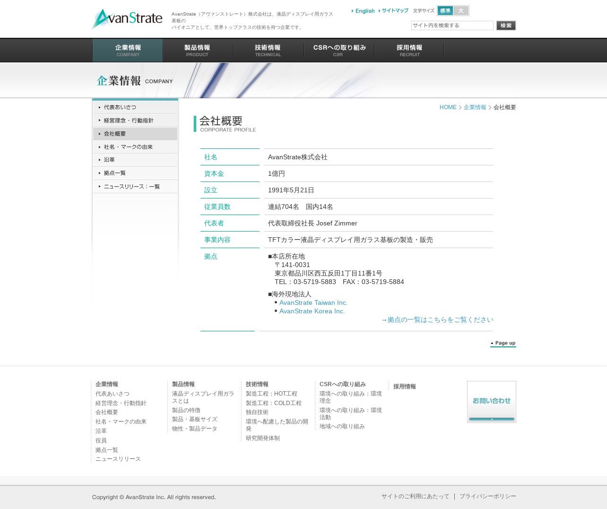Screen dimensions: 607x509
Task: Click the AvanStrate logo
Action: 127,19
